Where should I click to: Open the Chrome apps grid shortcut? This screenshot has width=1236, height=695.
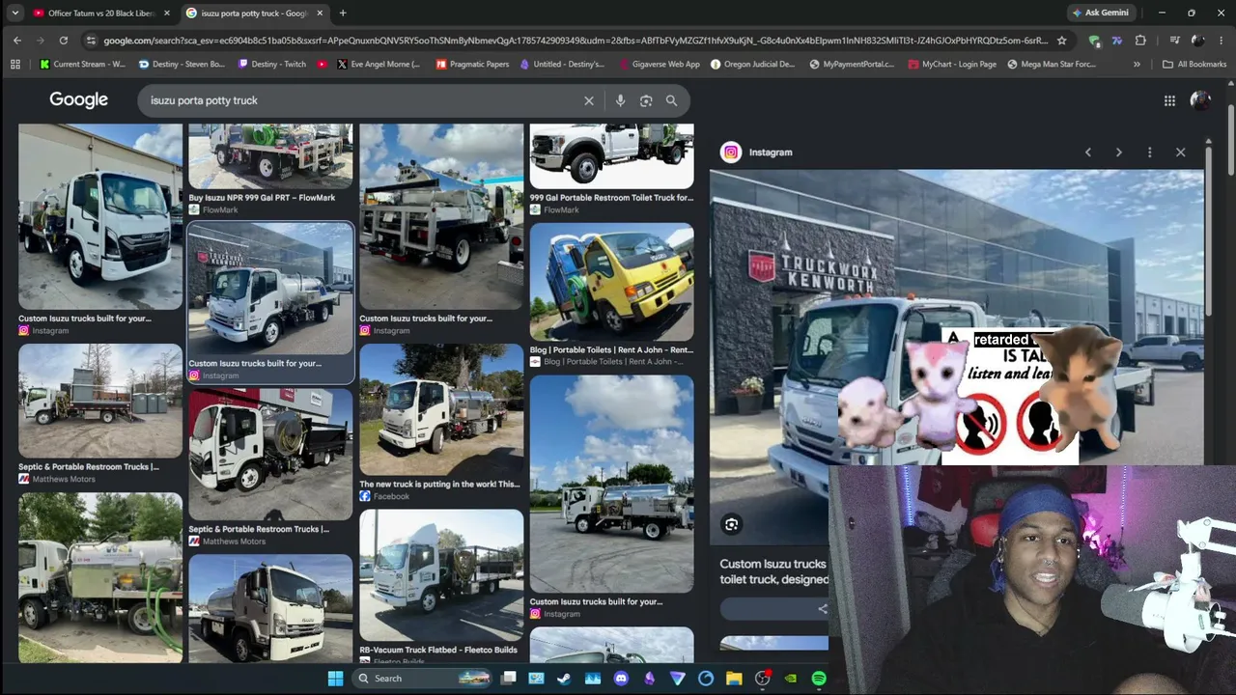pyautogui.click(x=15, y=64)
